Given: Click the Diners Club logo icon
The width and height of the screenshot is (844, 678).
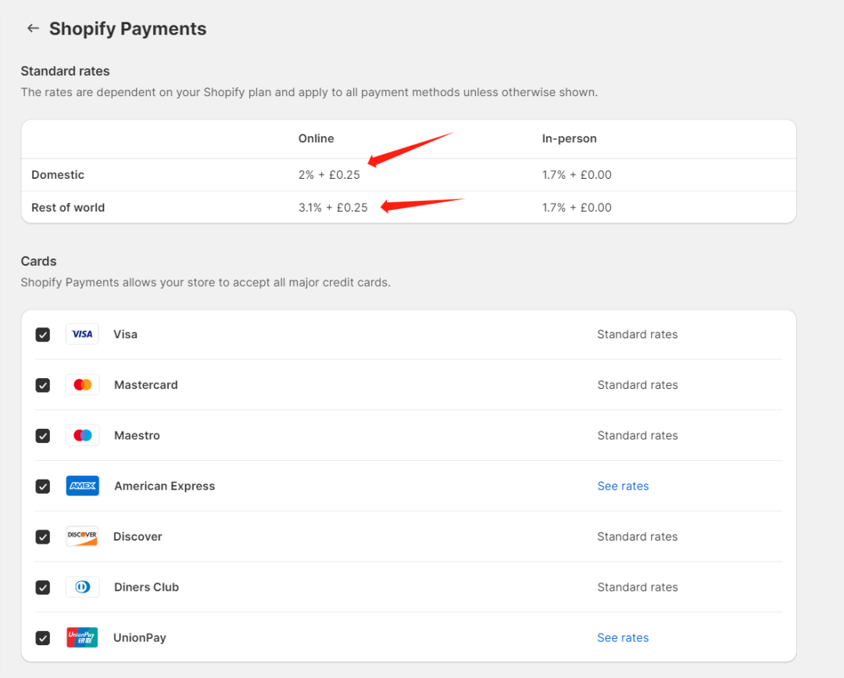Looking at the screenshot, I should tap(82, 587).
